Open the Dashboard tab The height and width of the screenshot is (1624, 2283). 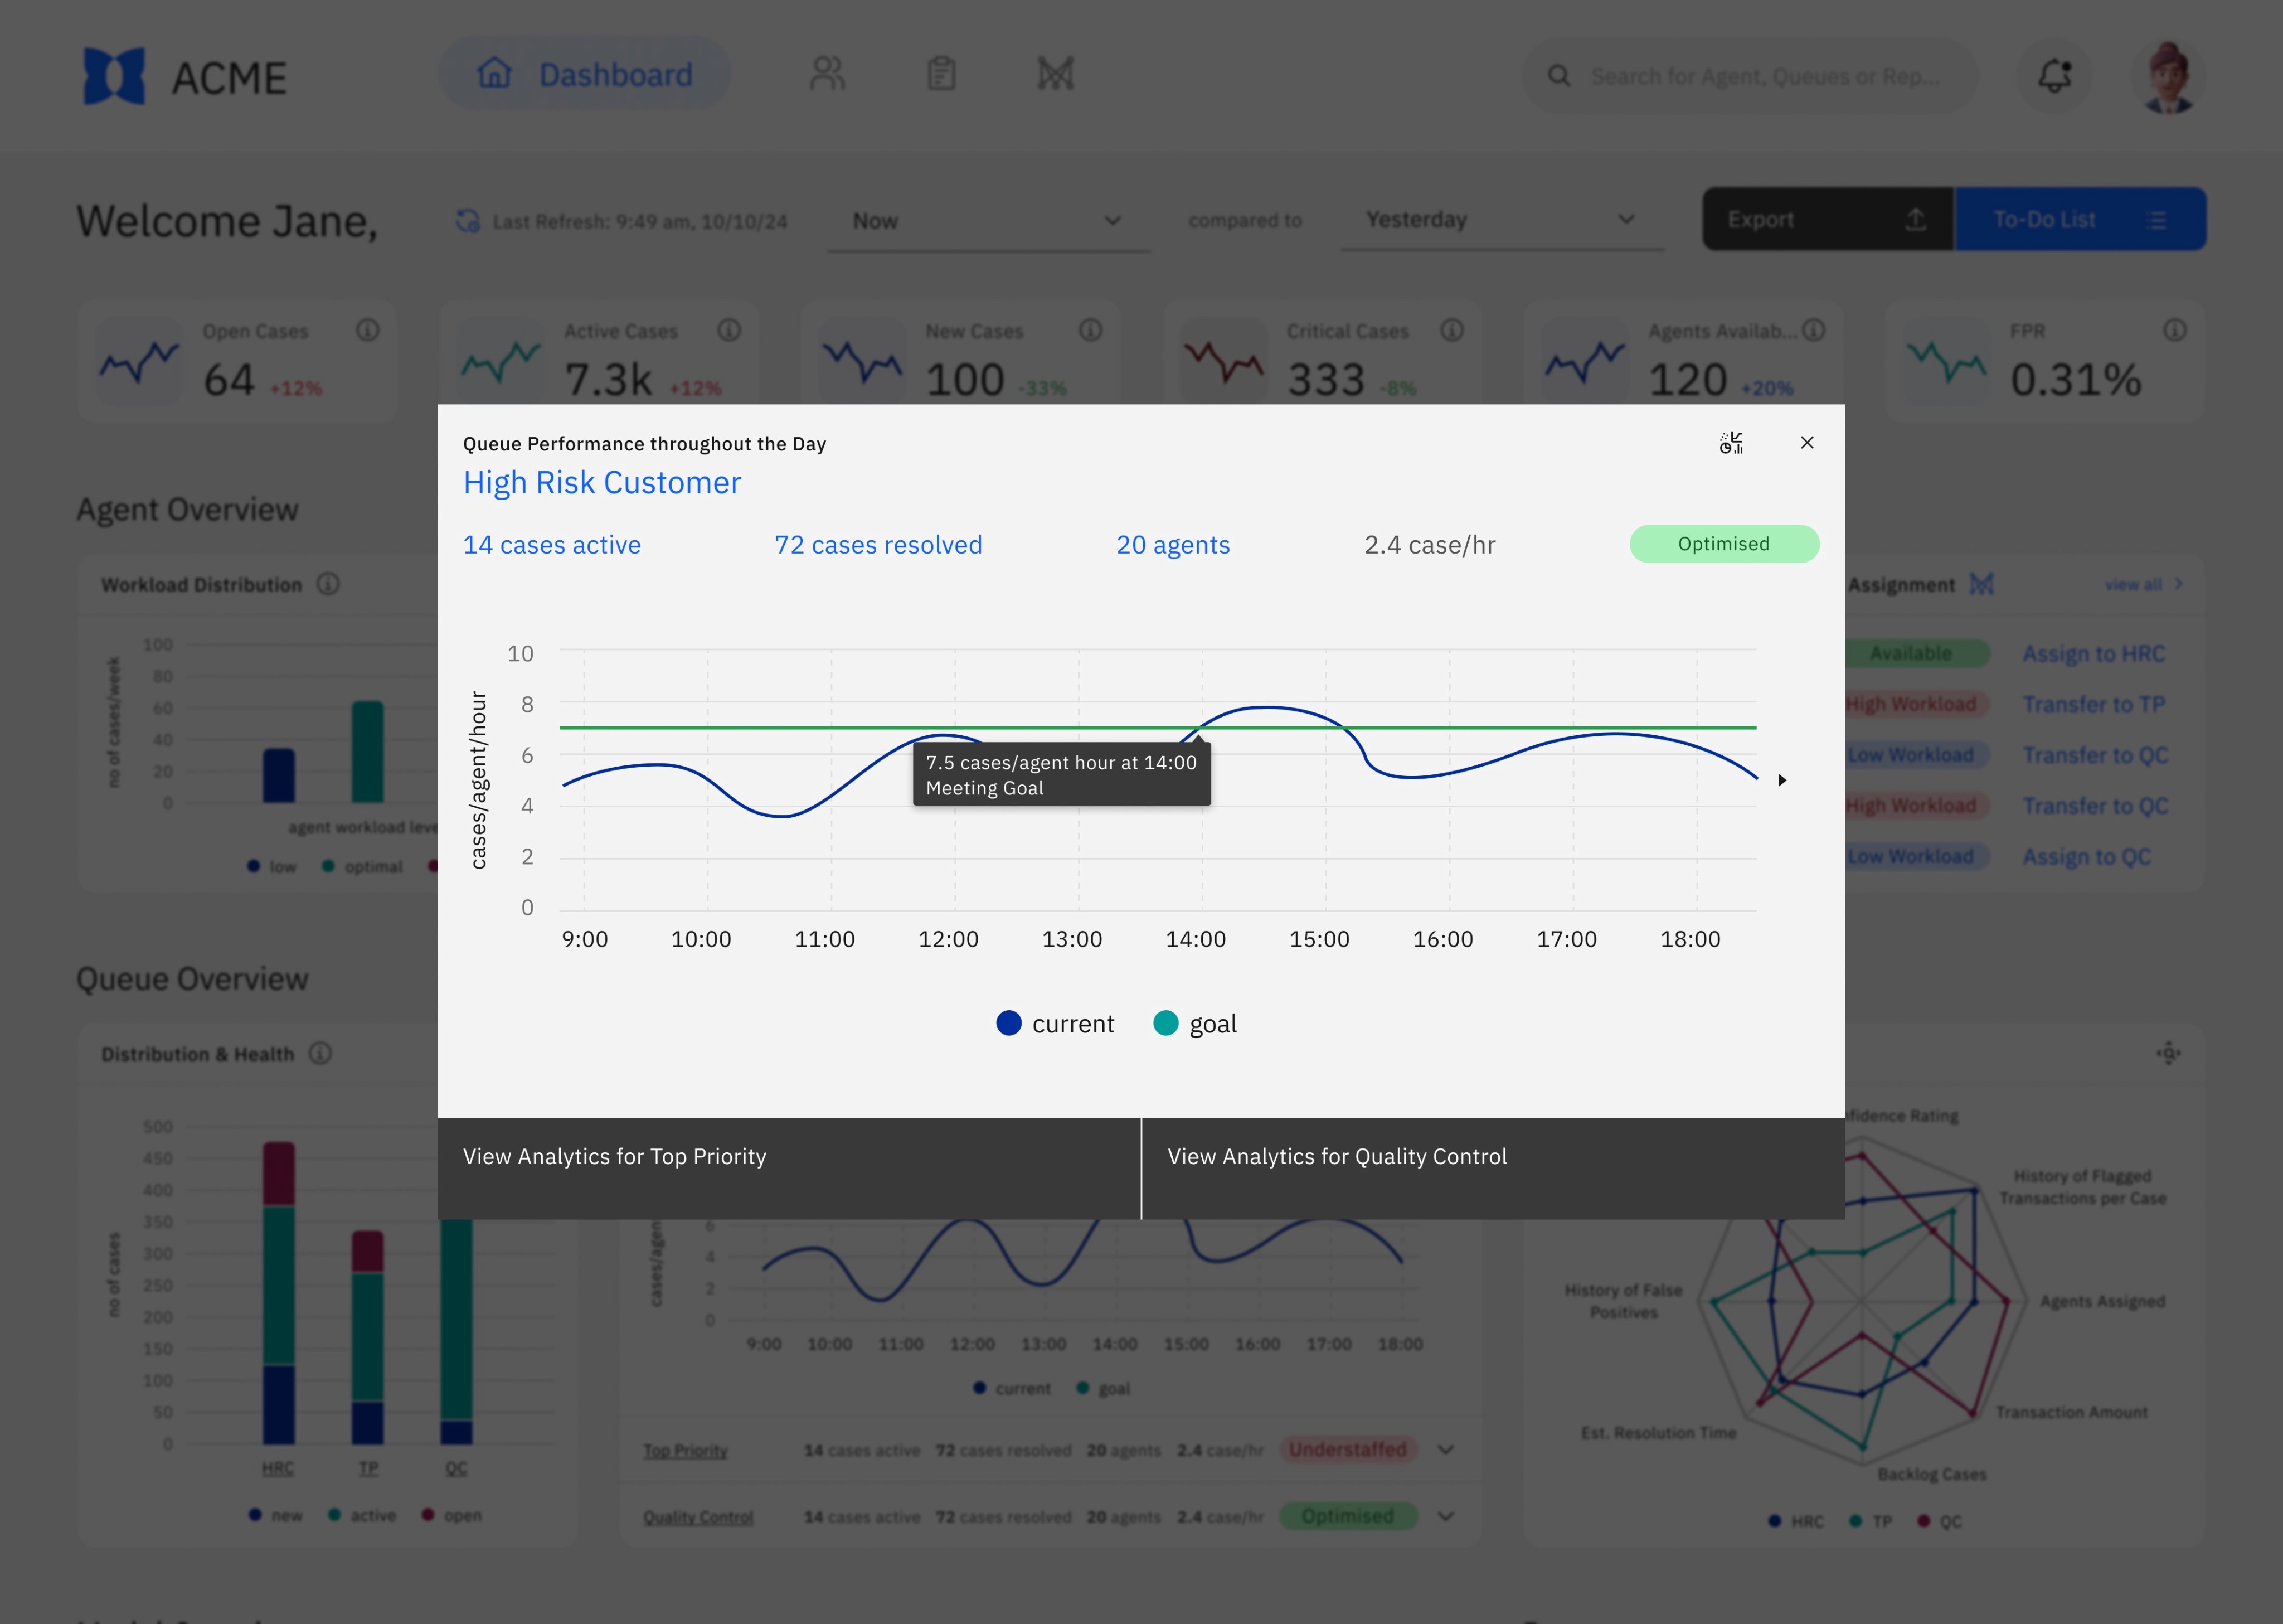point(585,74)
